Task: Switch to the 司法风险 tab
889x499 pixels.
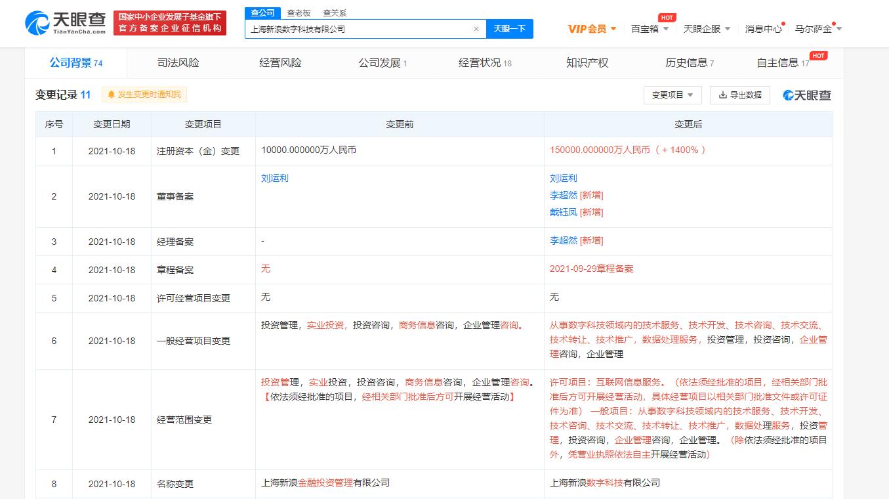Action: [x=178, y=63]
